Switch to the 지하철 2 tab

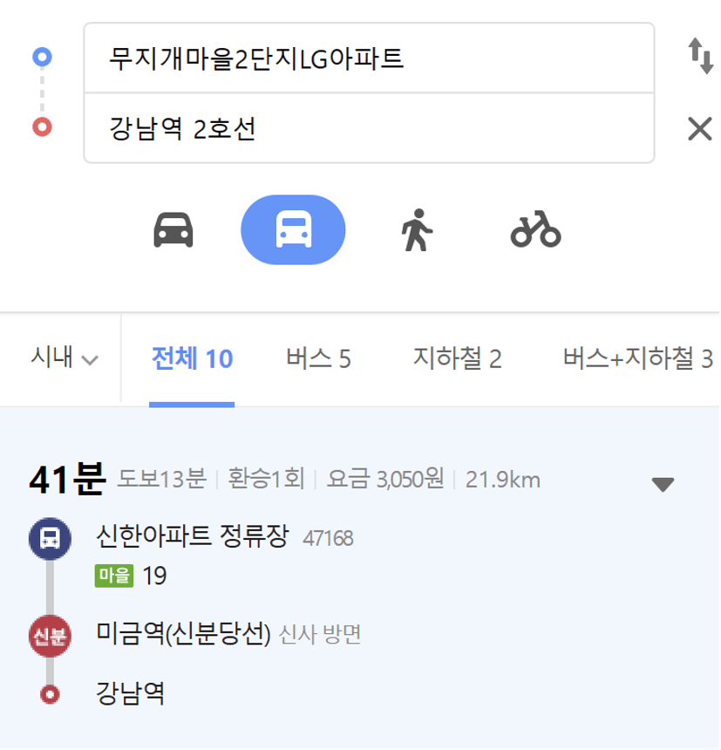(458, 358)
